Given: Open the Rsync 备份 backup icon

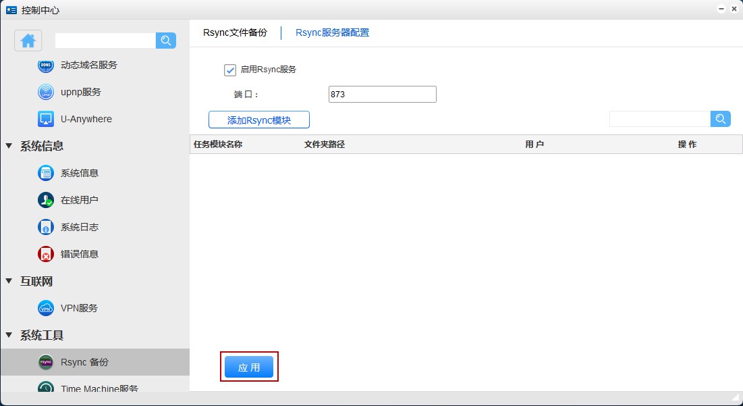Looking at the screenshot, I should click(45, 362).
